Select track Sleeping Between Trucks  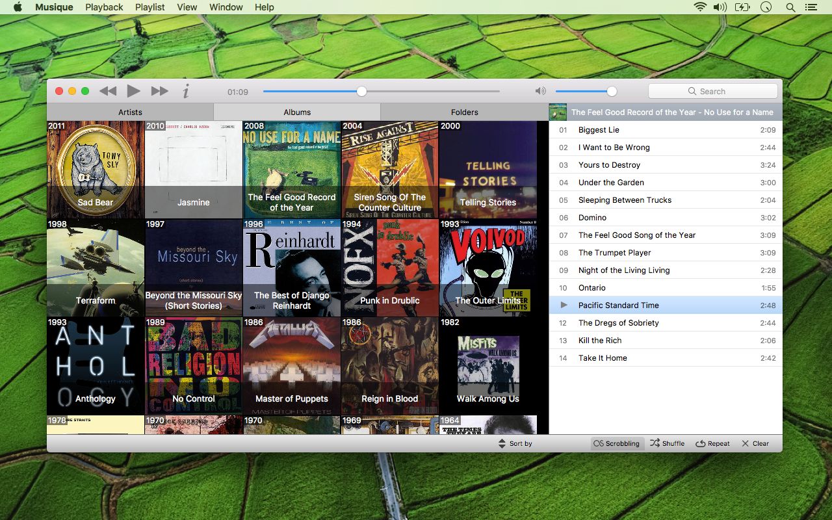coord(666,200)
